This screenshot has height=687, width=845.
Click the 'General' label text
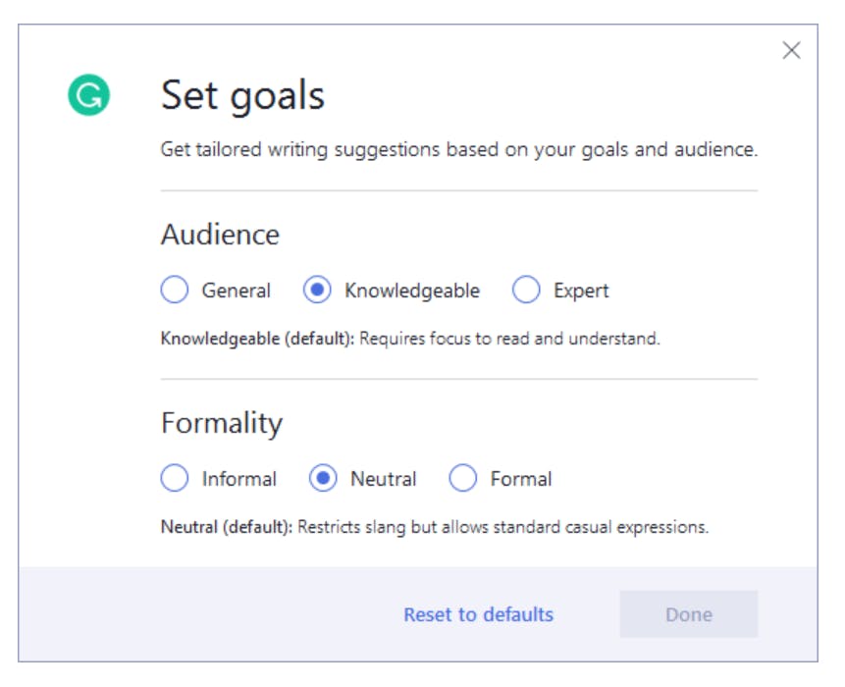click(236, 291)
